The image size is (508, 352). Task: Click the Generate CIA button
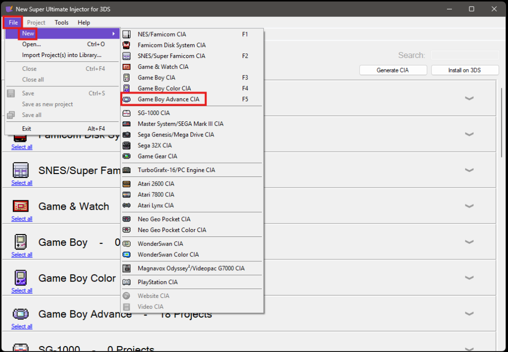[x=393, y=70]
